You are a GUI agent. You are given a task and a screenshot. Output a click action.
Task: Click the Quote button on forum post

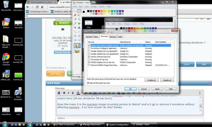pos(187,65)
